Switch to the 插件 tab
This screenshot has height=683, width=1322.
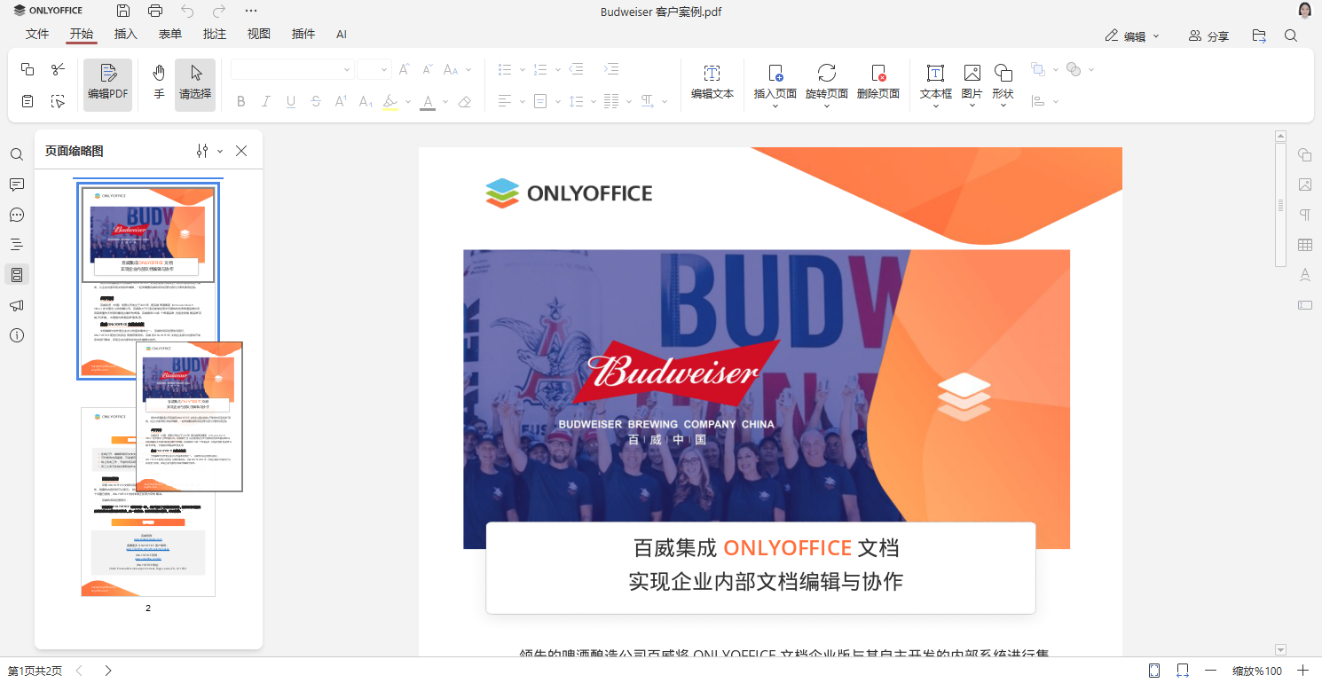point(303,35)
